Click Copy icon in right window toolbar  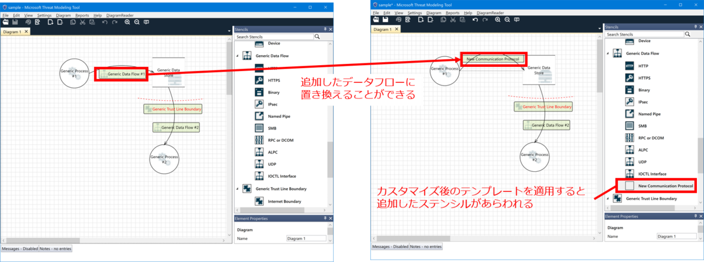coord(443,19)
